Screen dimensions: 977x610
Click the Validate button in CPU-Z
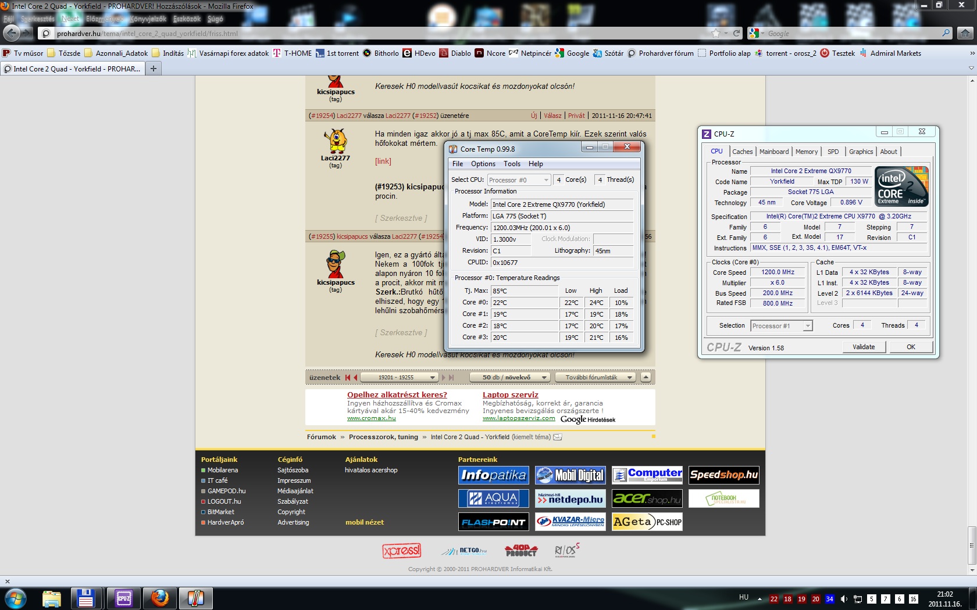pyautogui.click(x=864, y=347)
